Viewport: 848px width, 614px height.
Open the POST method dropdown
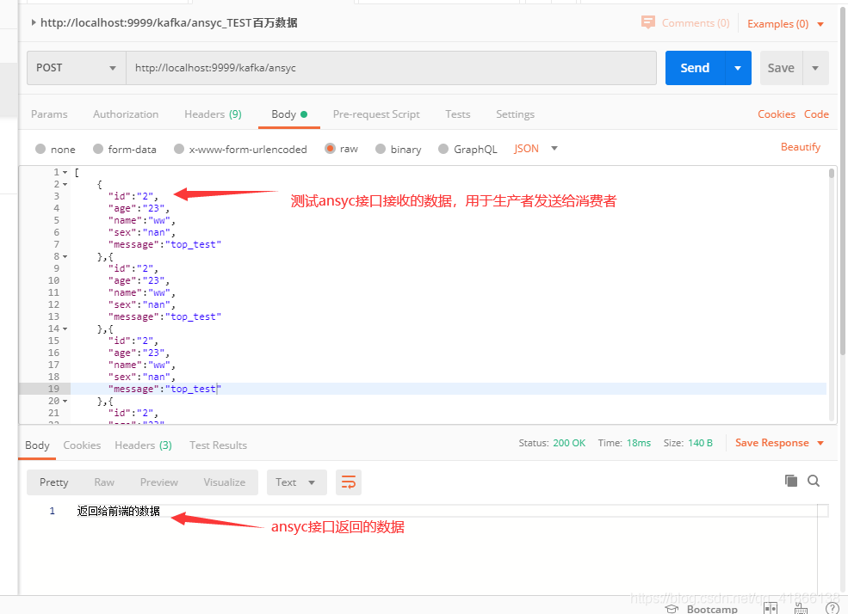(x=77, y=68)
